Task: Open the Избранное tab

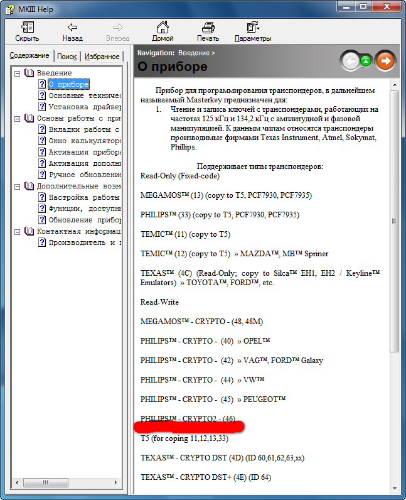Action: click(x=102, y=57)
